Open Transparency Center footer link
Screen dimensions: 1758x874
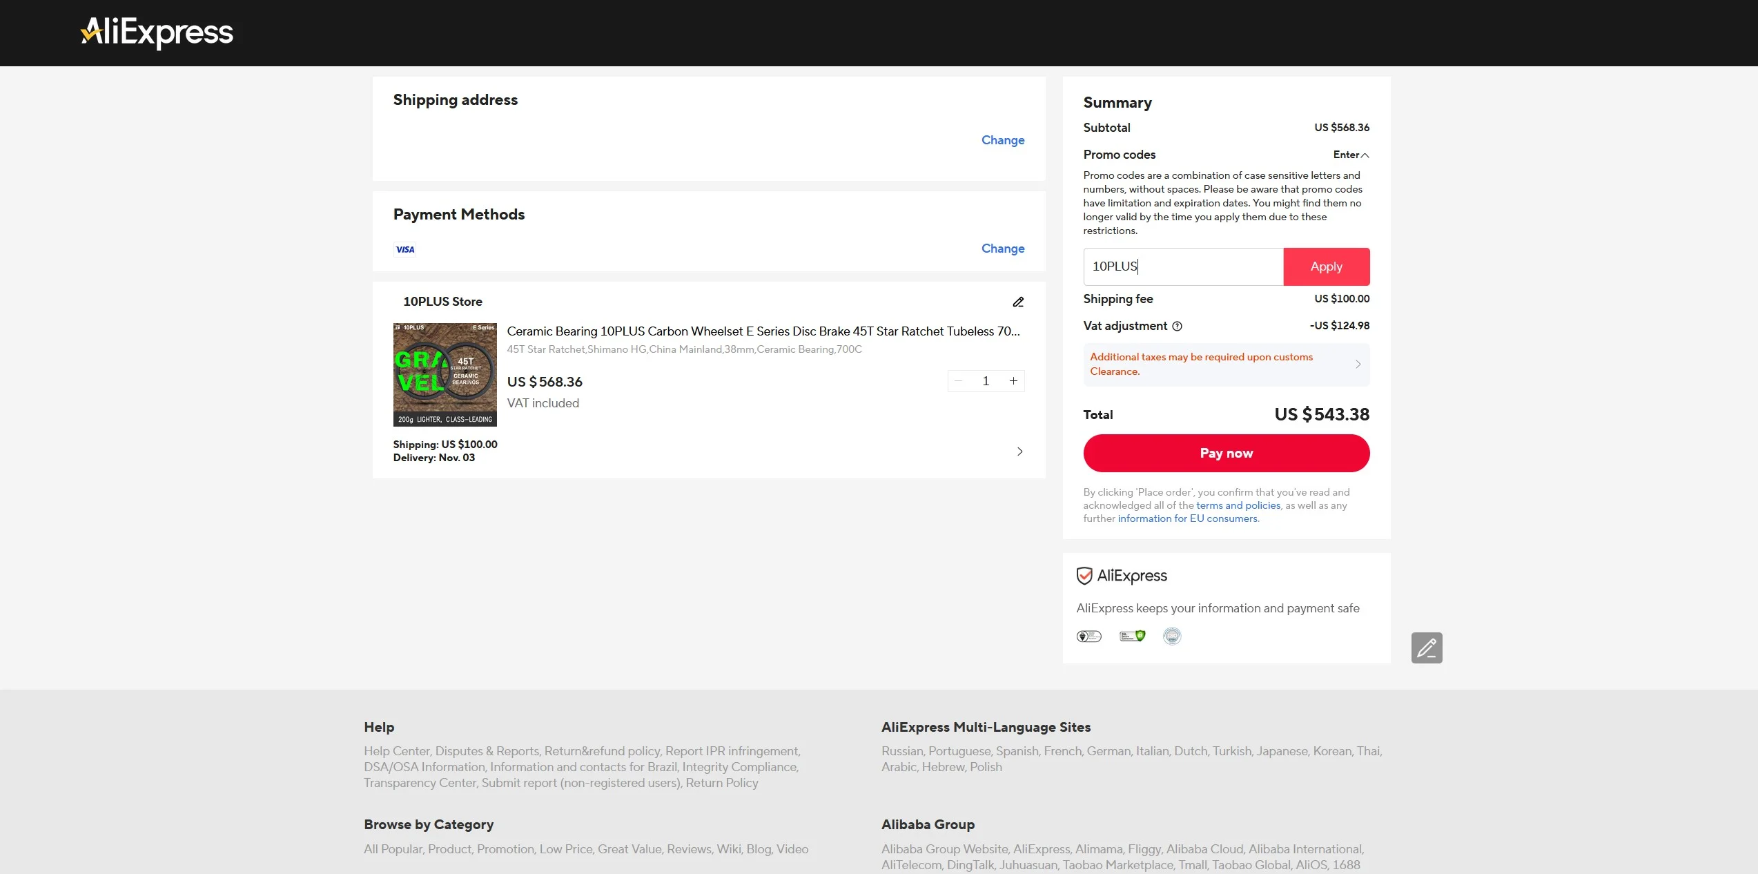(x=420, y=783)
